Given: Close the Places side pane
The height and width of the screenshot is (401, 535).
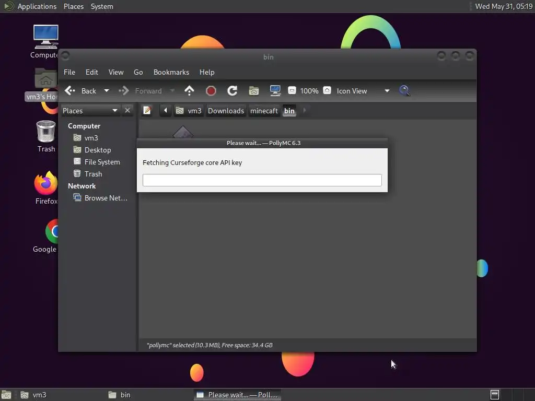Looking at the screenshot, I should pos(127,111).
